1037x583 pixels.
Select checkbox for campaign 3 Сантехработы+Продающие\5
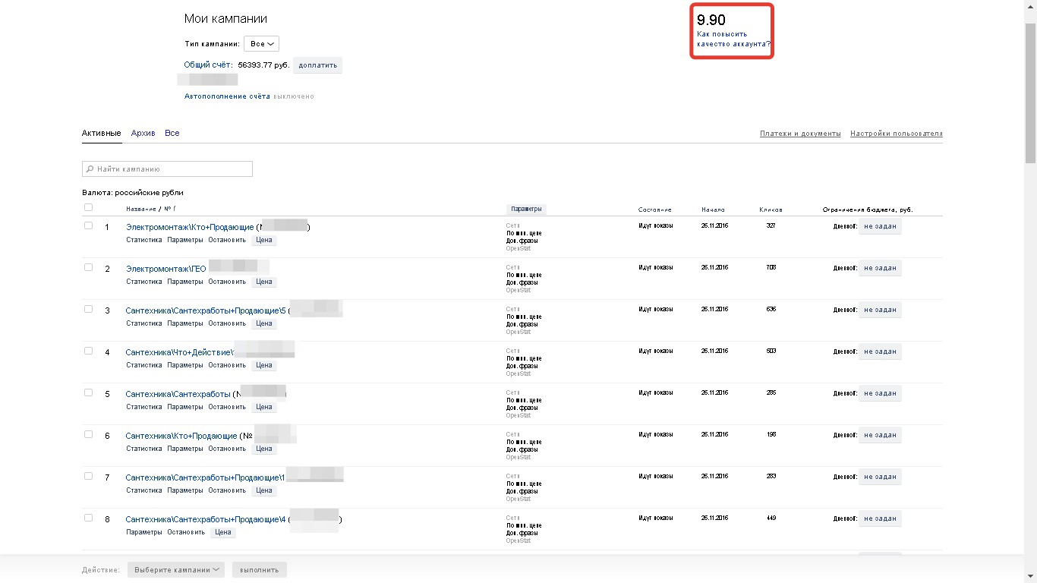tap(88, 309)
